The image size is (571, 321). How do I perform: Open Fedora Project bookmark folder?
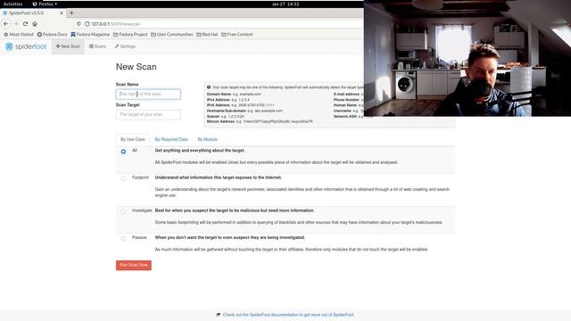pos(130,34)
